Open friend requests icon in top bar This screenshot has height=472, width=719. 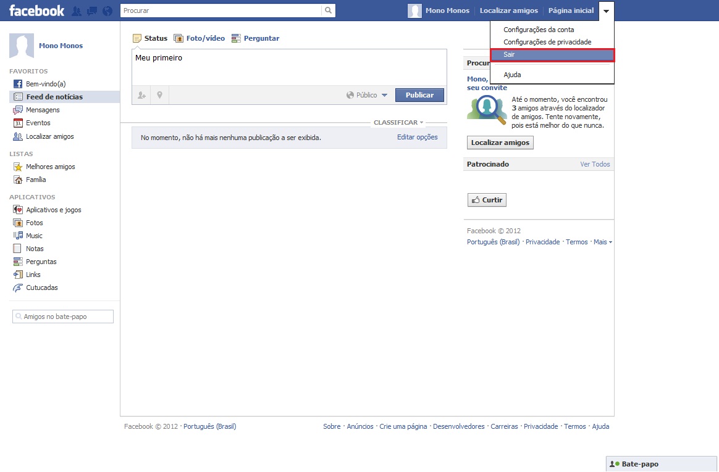pos(77,11)
